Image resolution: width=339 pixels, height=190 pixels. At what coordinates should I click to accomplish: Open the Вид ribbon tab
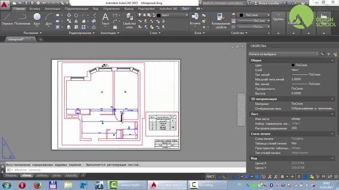(95, 9)
